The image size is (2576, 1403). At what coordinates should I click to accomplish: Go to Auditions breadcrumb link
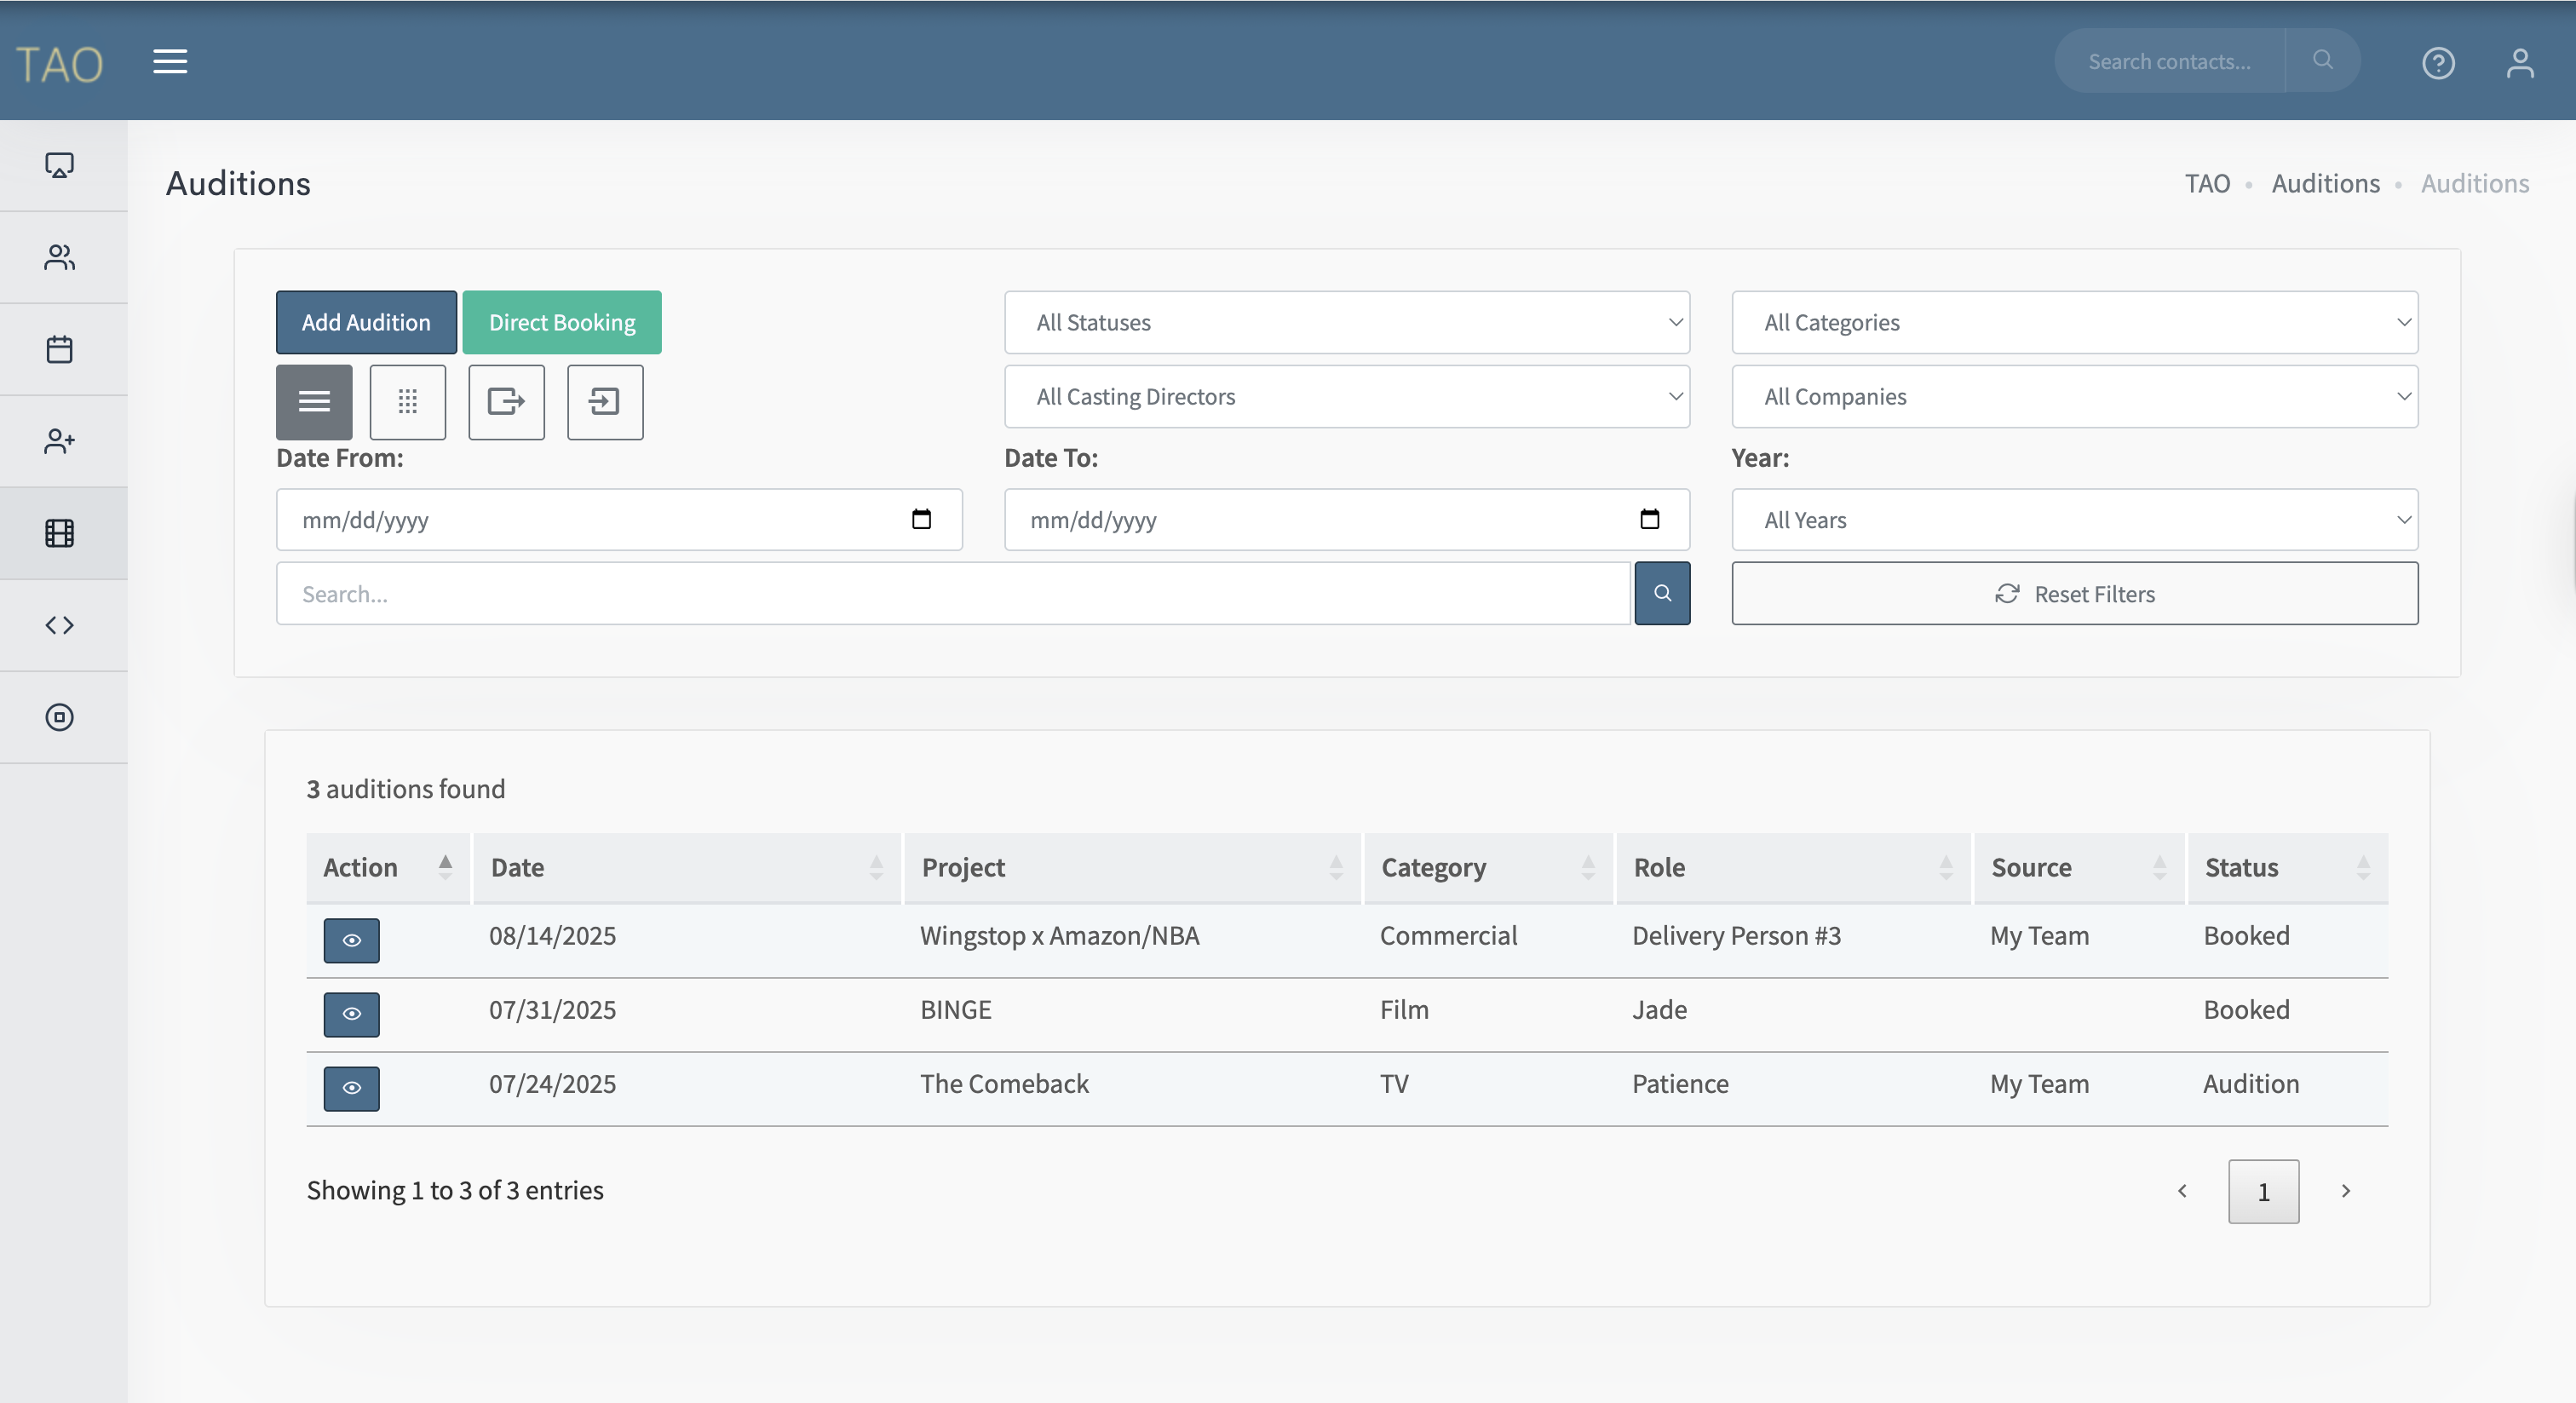[x=2325, y=184]
